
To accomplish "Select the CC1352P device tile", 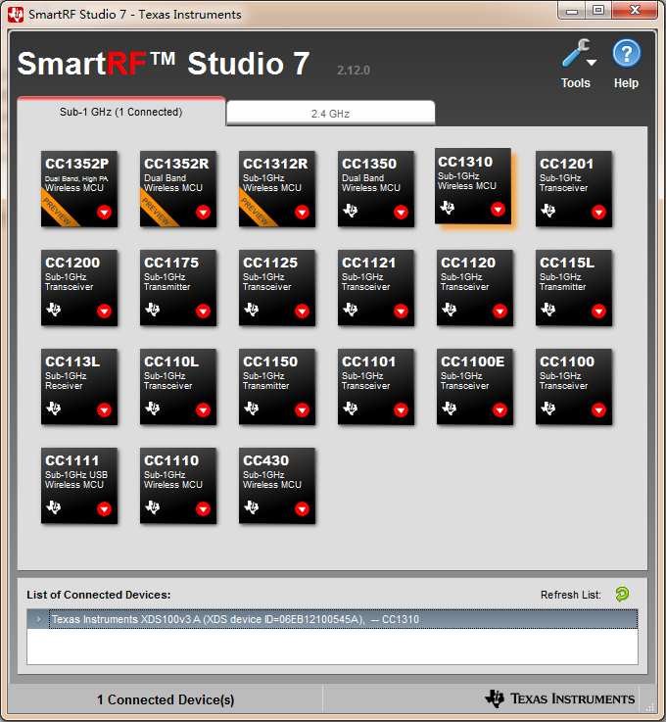I will 79,189.
